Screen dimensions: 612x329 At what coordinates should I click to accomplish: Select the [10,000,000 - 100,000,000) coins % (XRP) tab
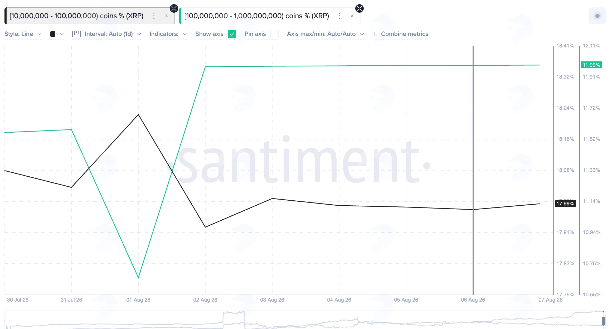[90, 16]
